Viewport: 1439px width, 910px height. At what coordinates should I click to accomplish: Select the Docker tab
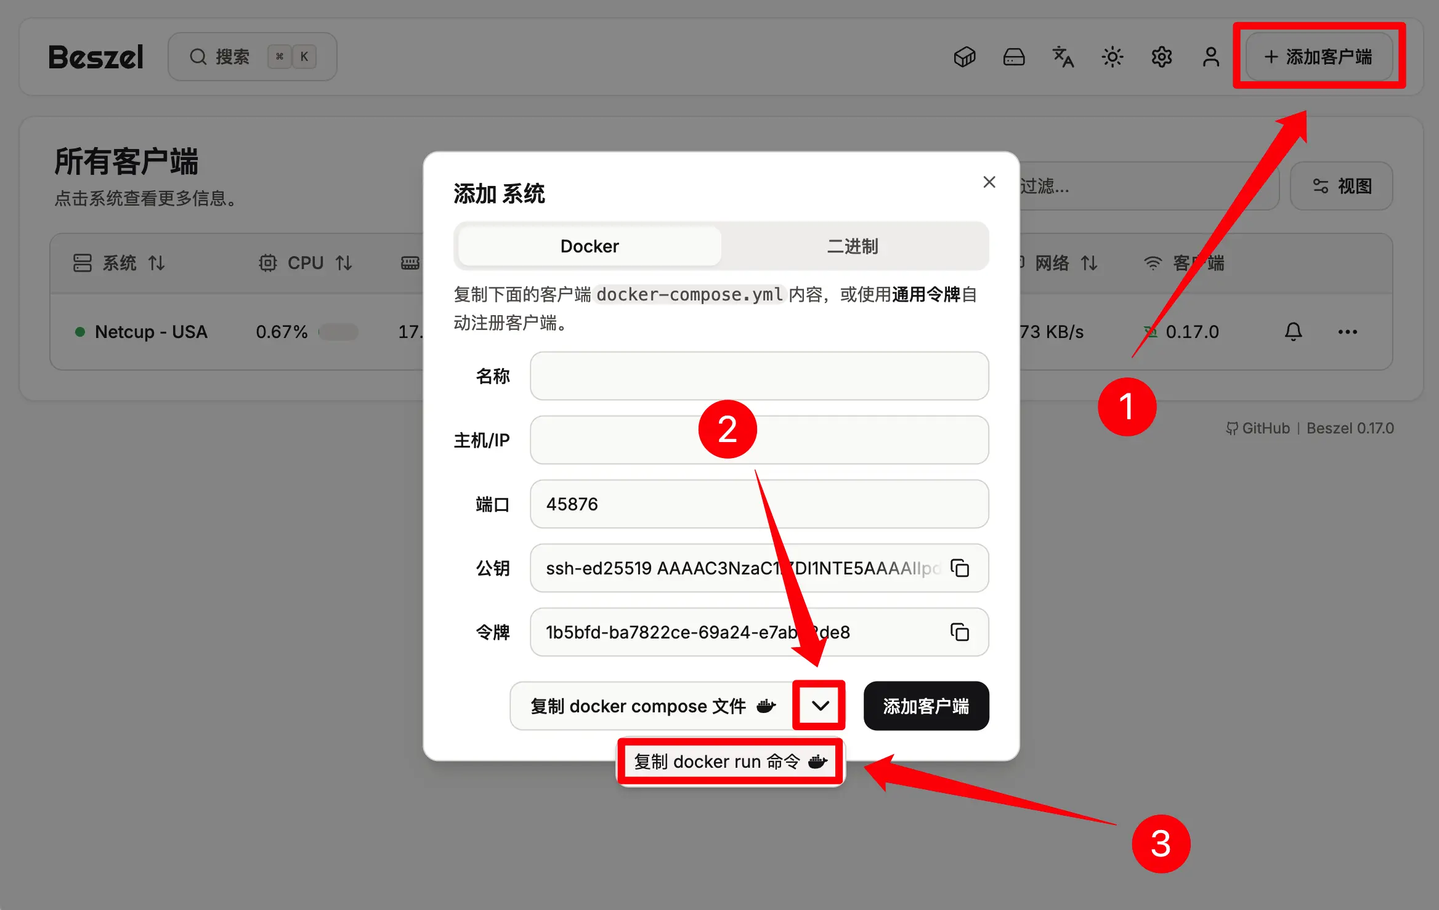[590, 246]
